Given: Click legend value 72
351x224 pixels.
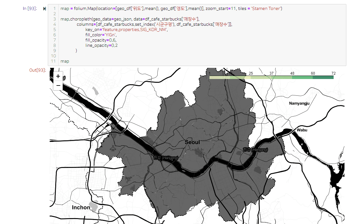Looking at the screenshot, I should (333, 73).
